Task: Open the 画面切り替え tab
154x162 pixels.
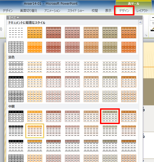Action: (x=28, y=10)
